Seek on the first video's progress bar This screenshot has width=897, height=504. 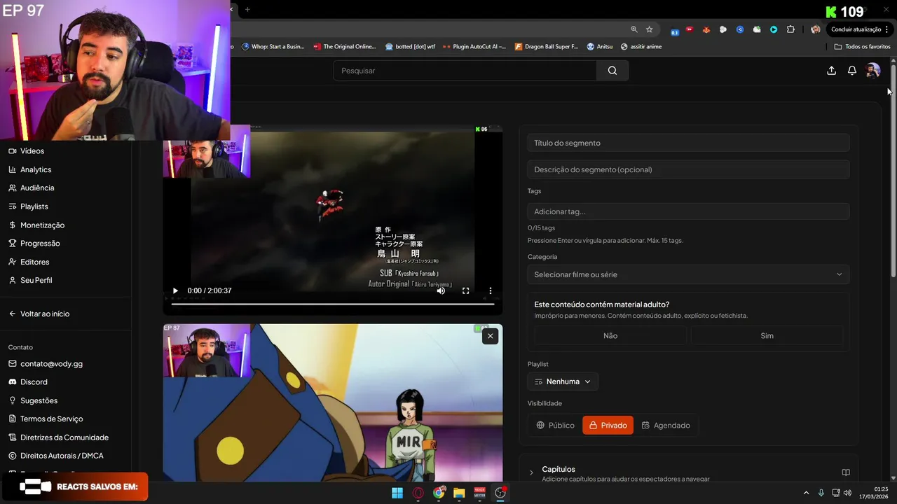point(332,304)
